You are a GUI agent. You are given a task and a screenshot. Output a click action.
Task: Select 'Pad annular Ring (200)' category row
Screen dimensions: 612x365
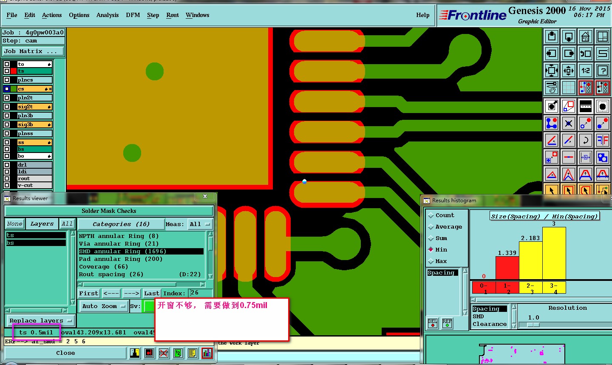tap(141, 259)
